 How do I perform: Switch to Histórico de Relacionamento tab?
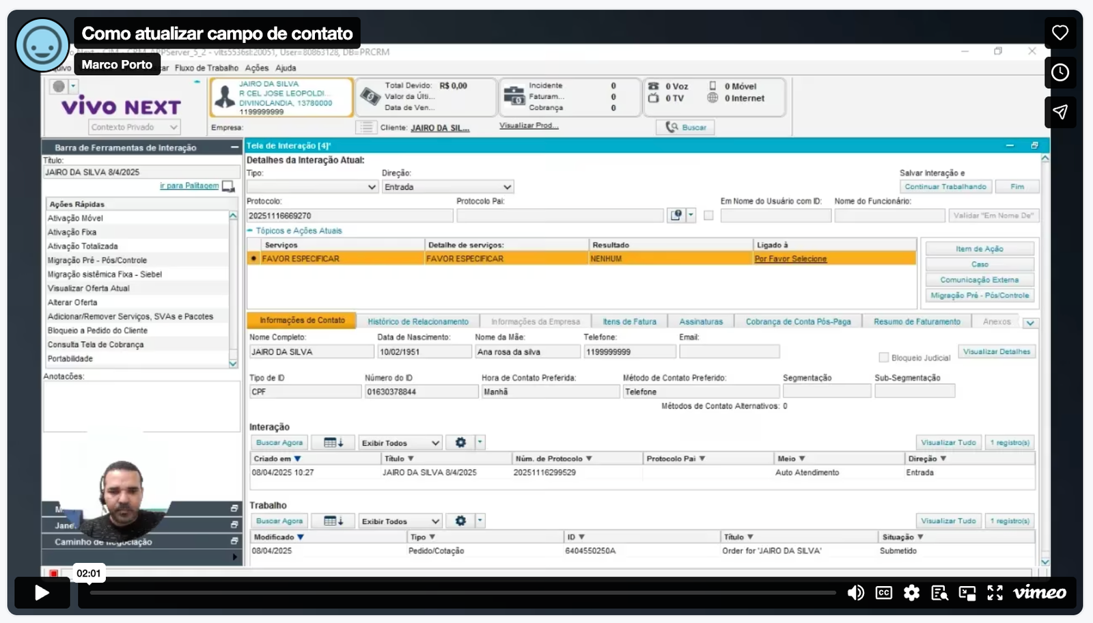point(418,322)
